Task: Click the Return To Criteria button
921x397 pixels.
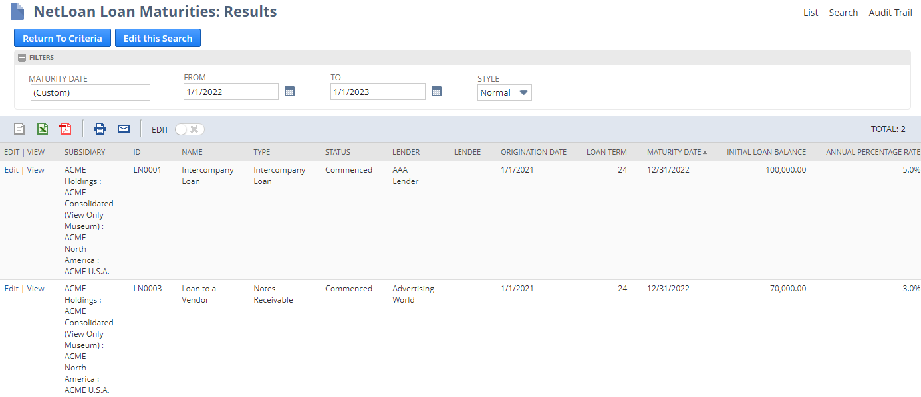Action: coord(63,39)
